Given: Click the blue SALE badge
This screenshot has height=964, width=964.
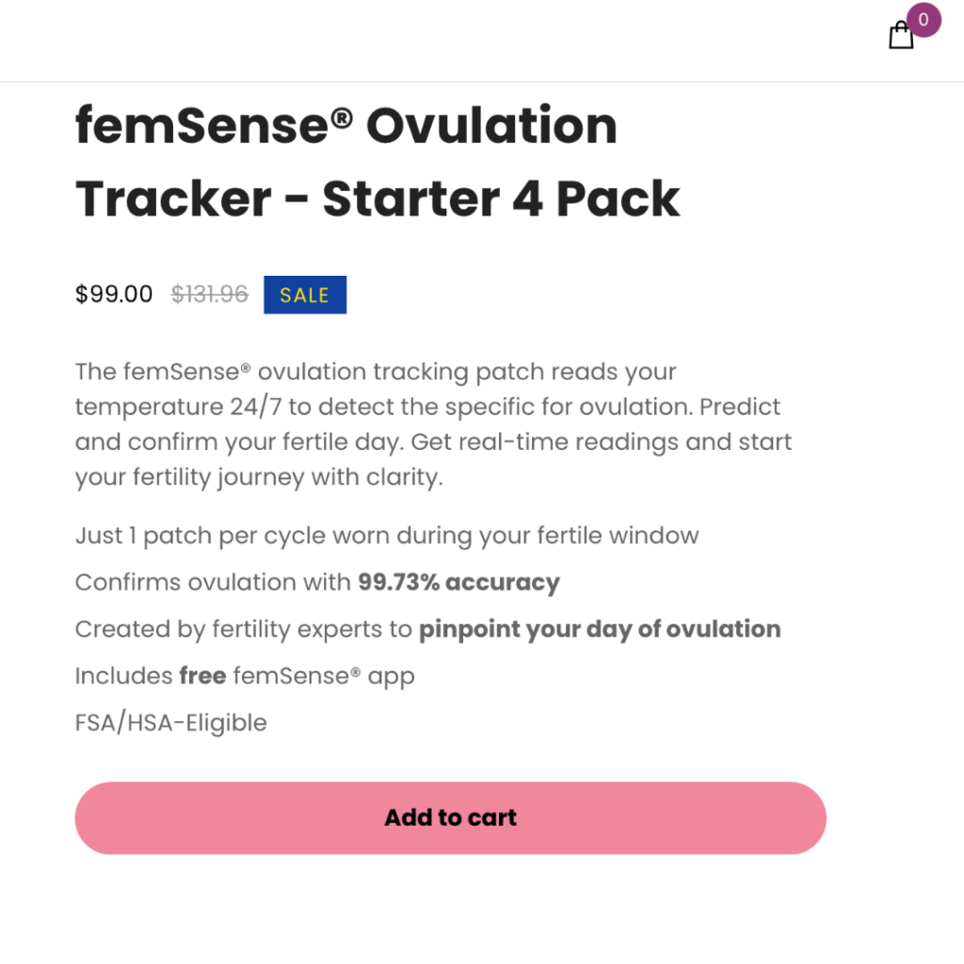Looking at the screenshot, I should [x=305, y=295].
